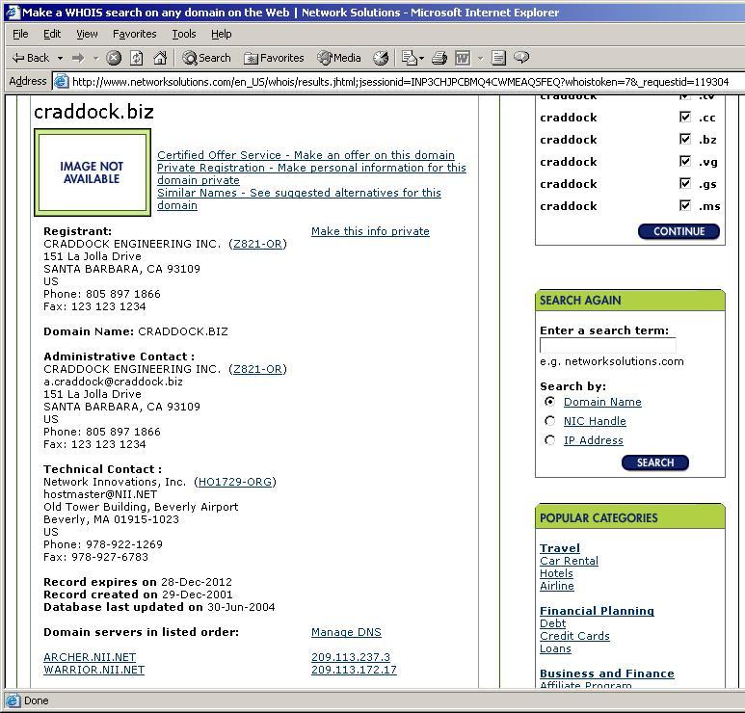Viewport: 745px width, 713px height.
Task: Click the IE icon in title bar
Action: point(12,12)
